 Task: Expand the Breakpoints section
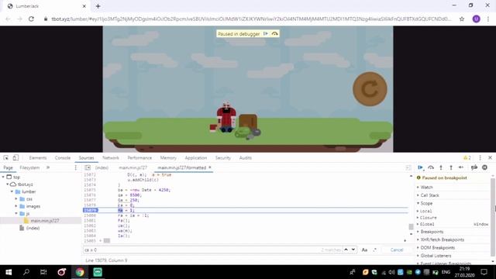pyautogui.click(x=432, y=232)
